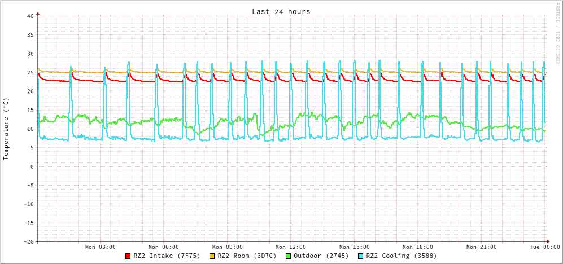
Task: Click the cyan RZ2 Cooling legend swatch
Action: pyautogui.click(x=361, y=256)
